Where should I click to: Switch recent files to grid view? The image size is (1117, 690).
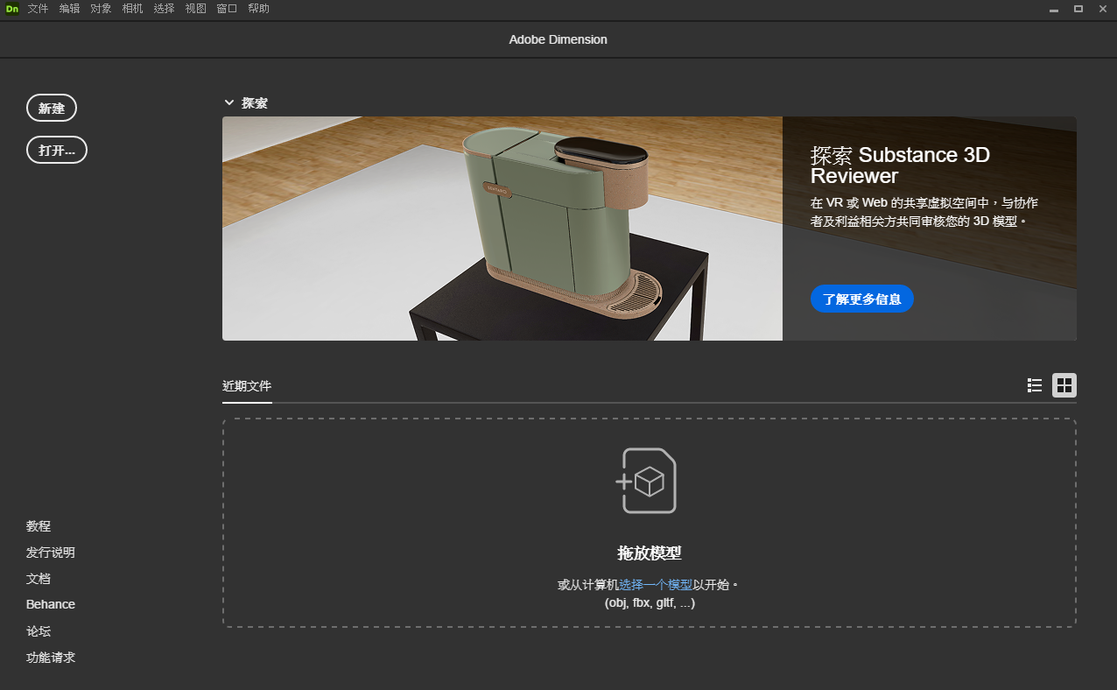1064,385
